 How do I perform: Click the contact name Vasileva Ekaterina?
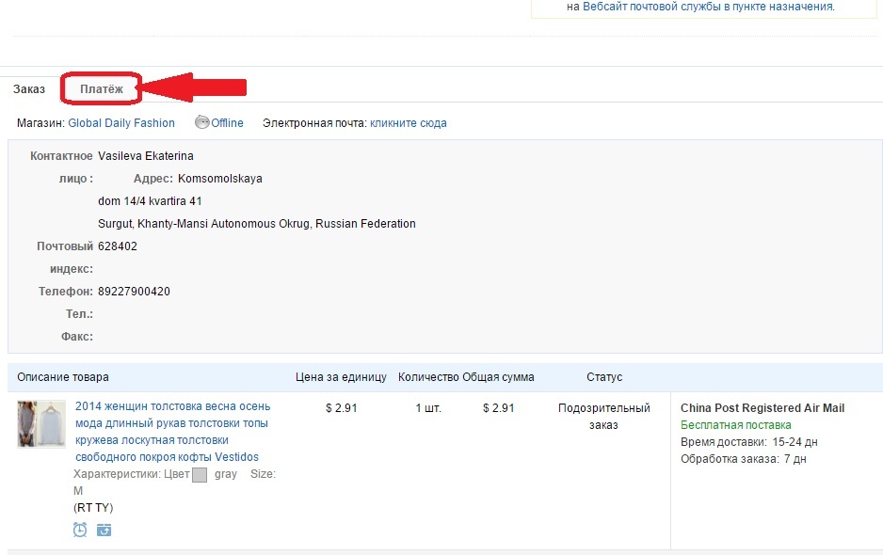pyautogui.click(x=146, y=156)
